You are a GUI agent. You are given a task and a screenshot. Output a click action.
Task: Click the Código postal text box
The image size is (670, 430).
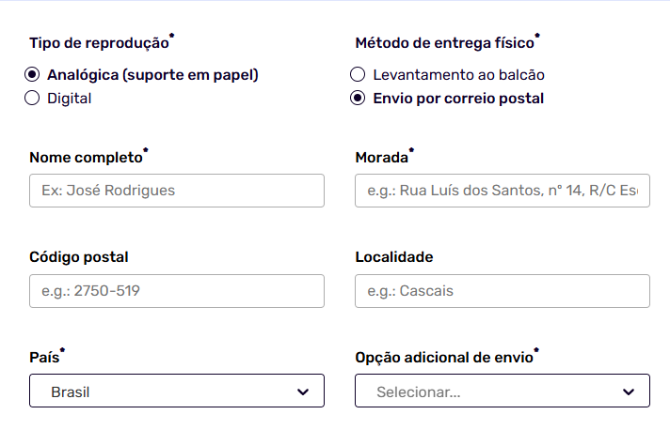coord(177,291)
